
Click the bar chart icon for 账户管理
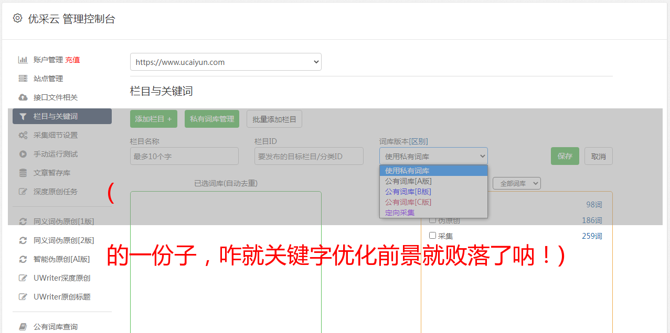23,60
